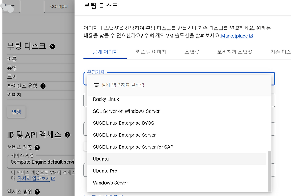291x196 pixels.
Task: Open help icon beside 서비스 계정 heading
Action: pyautogui.click(x=37, y=147)
